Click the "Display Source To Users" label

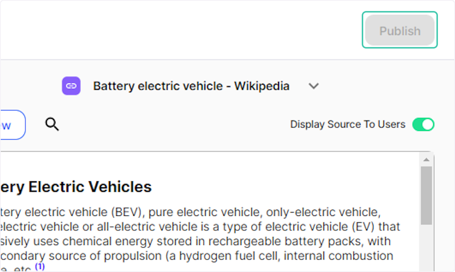coord(348,124)
